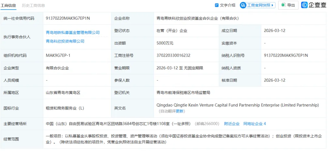Select 成立日期 value 2026-03-12
The height and width of the screenshot is (151, 328).
click(x=275, y=31)
